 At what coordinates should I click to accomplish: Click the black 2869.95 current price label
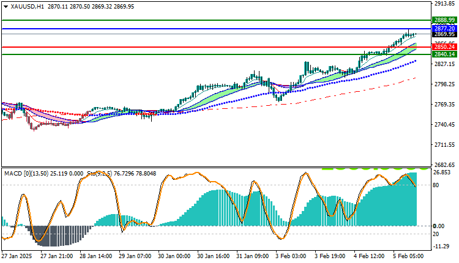pyautogui.click(x=444, y=34)
